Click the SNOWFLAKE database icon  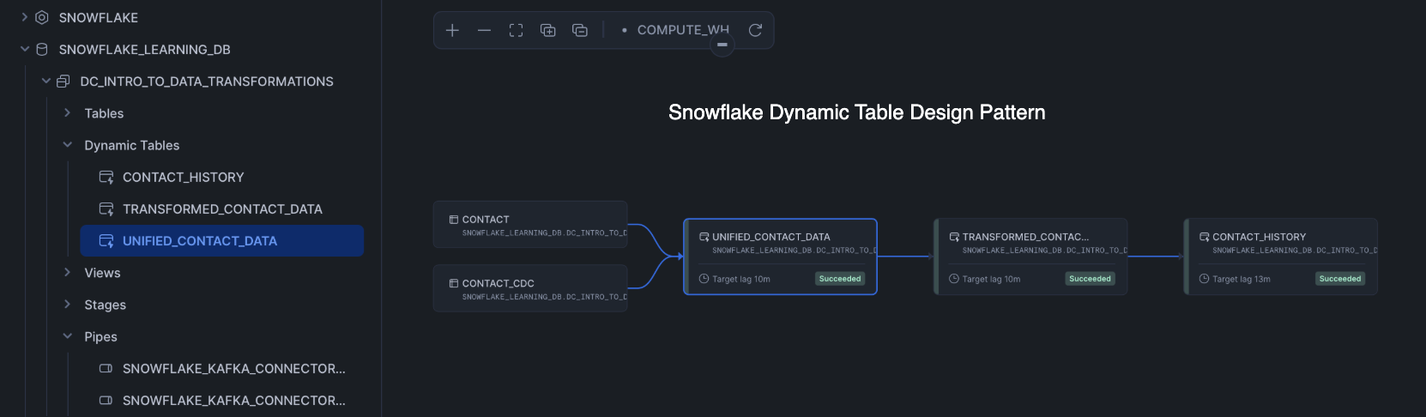coord(42,17)
